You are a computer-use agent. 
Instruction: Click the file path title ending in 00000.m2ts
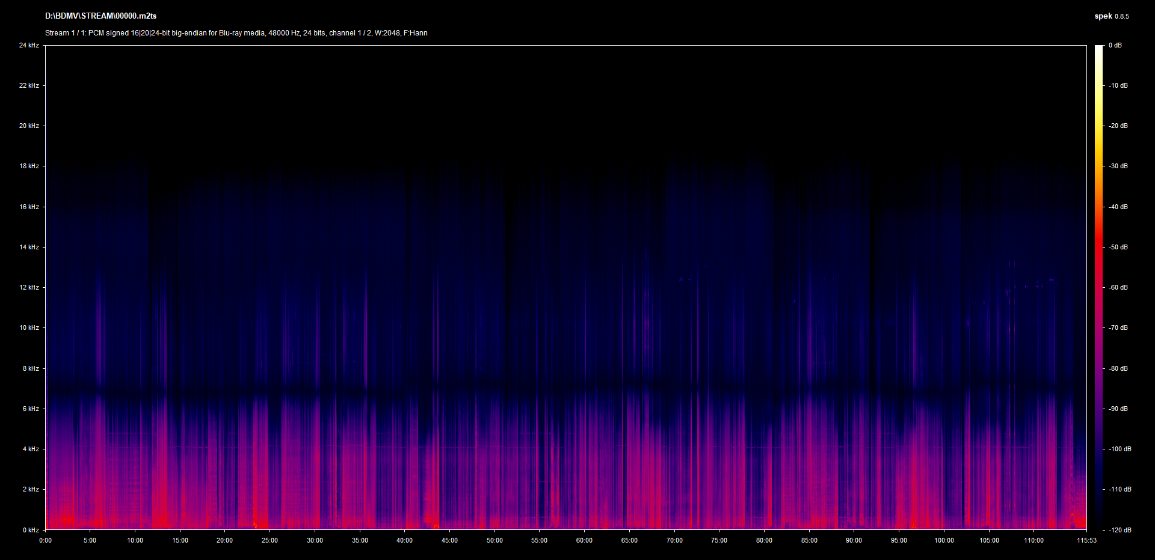100,16
